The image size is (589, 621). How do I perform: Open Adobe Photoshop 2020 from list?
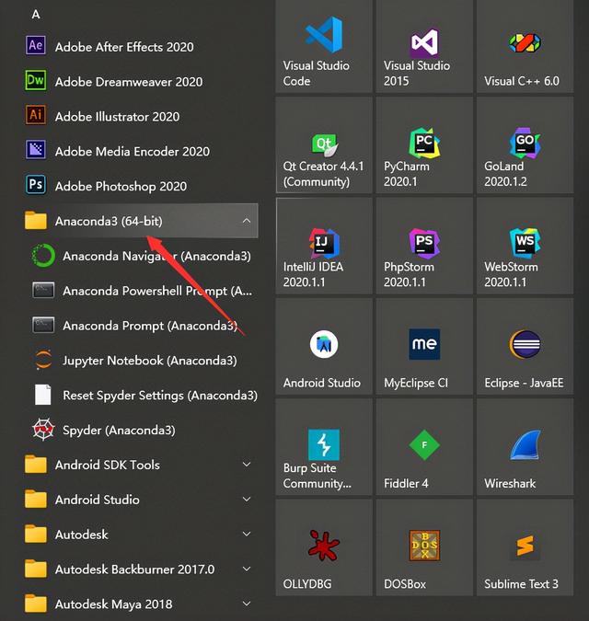pos(120,186)
